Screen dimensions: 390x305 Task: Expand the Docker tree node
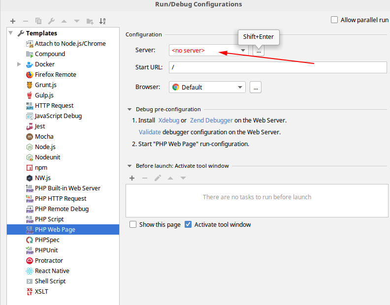click(x=19, y=64)
